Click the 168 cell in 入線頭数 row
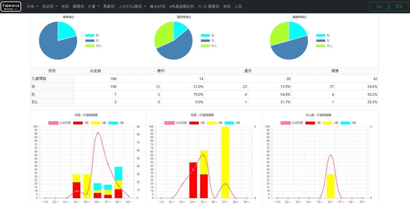Image resolution: width=410 pixels, height=205 pixels. click(95, 79)
